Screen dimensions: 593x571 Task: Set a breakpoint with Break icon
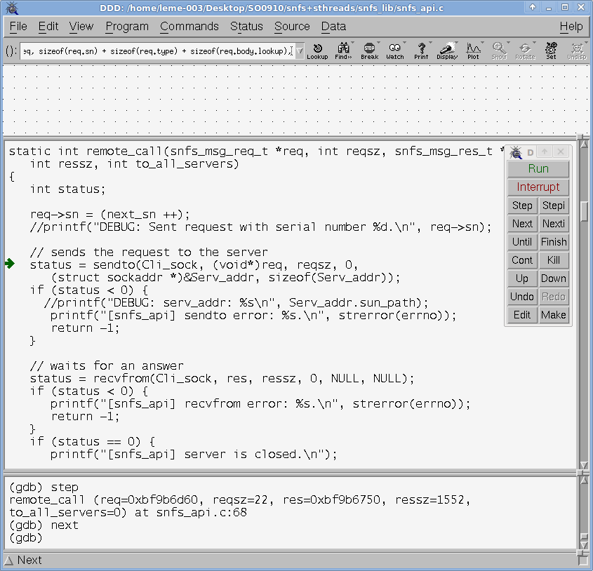pyautogui.click(x=370, y=51)
